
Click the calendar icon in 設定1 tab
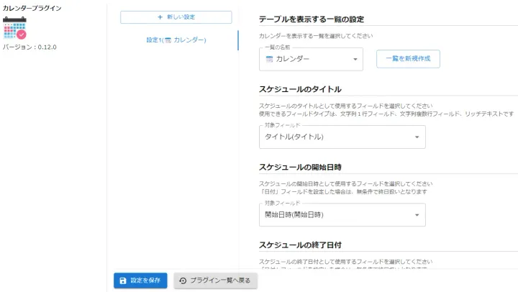[x=168, y=40]
